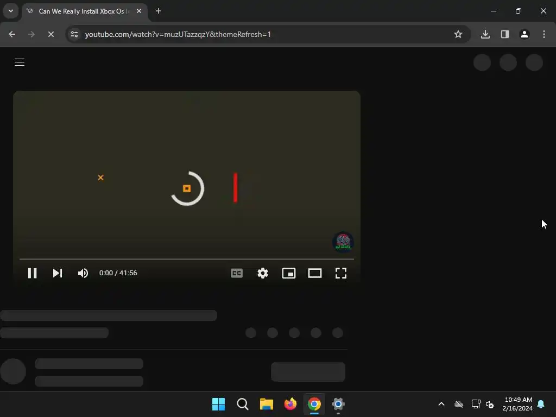Enter full screen video mode
Viewport: 556px width, 417px height.
pos(341,273)
